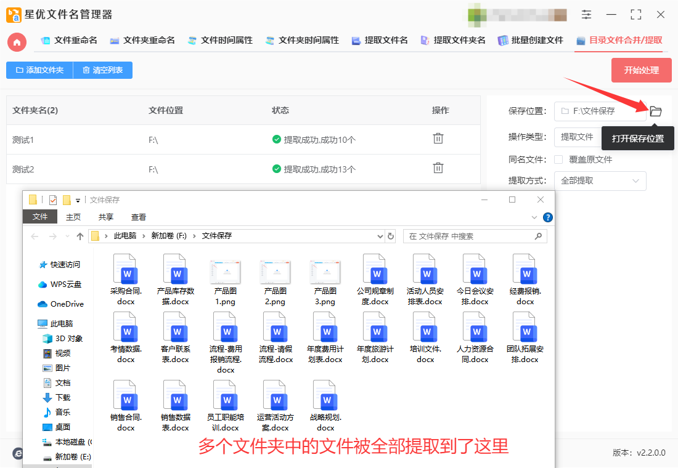Viewport: 678px width, 468px height.
Task: Open 桌面 in the navigation pane
Action: (57, 427)
